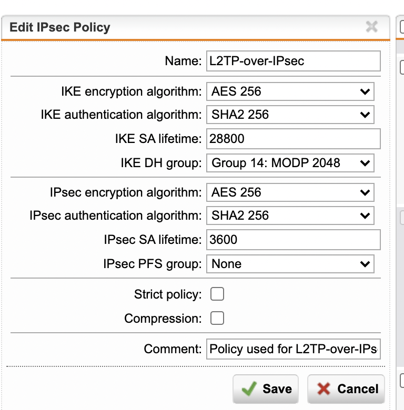This screenshot has height=410, width=404.
Task: Click chevron arrow on IKE DH group
Action: [x=365, y=163]
